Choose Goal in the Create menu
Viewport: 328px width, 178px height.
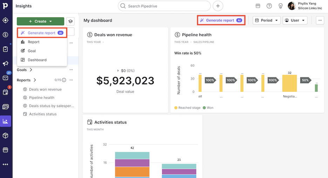32,51
